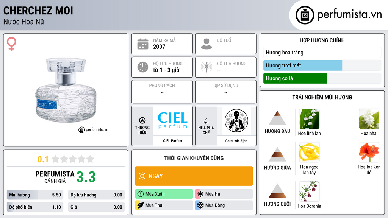Select the Mùa Xuân season bar
Screen dimensions: 388x218
164,194
